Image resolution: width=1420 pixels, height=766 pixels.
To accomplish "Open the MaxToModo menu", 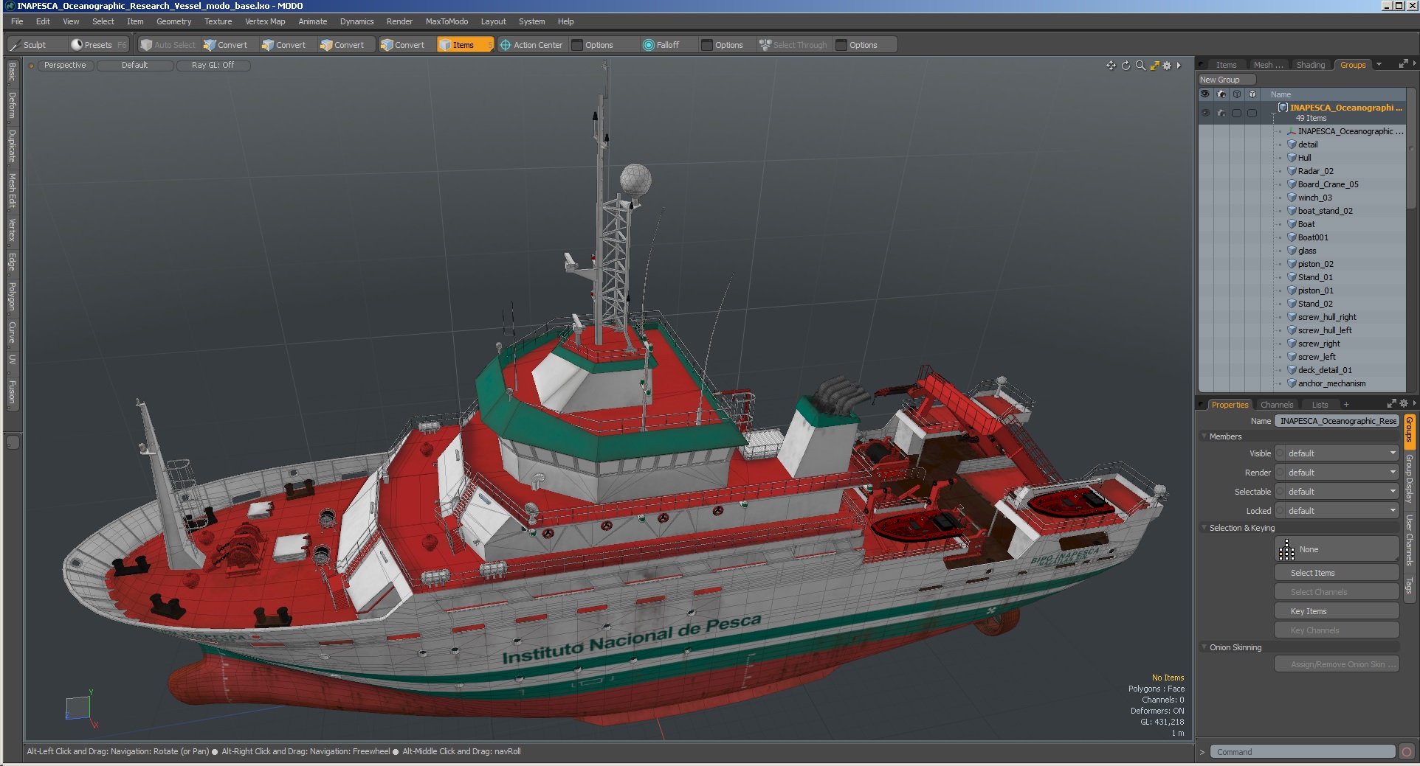I will [447, 21].
